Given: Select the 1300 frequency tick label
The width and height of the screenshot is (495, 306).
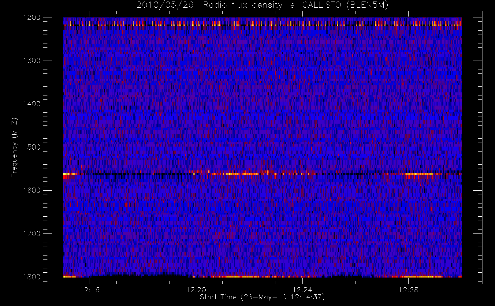Looking at the screenshot, I should point(32,61).
